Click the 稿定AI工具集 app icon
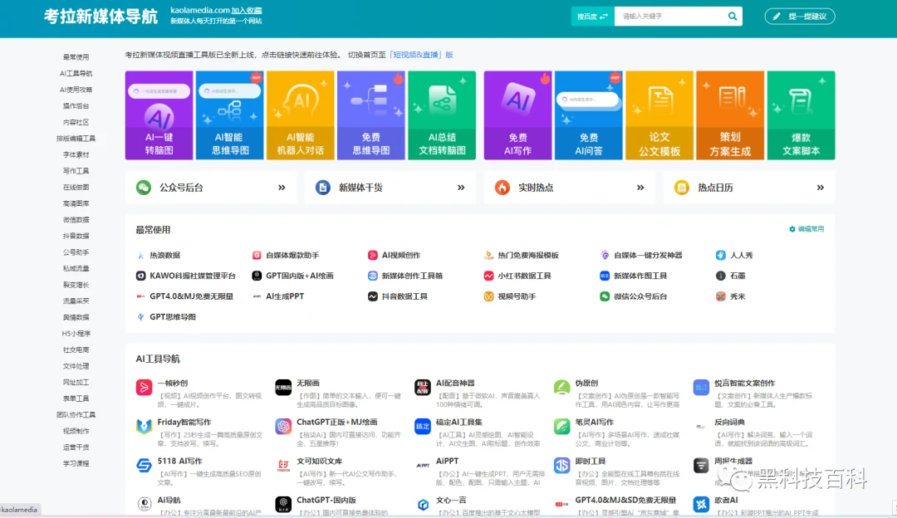 click(422, 426)
